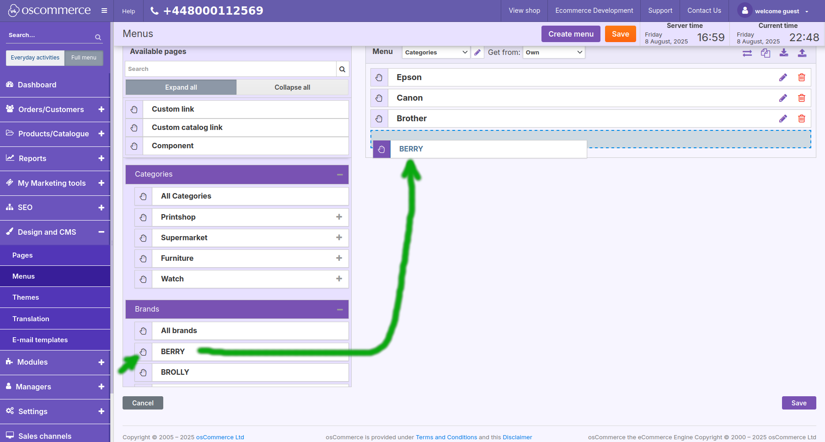
Task: Expand the Supermarket category
Action: [x=339, y=237]
